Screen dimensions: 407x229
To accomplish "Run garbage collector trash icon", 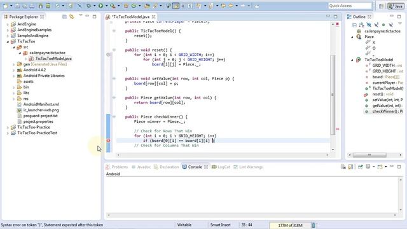I will (x=314, y=225).
